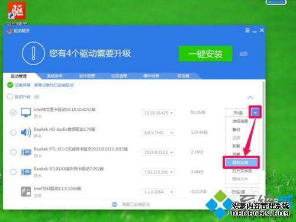The height and width of the screenshot is (222, 296).
Task: Switch to the 软件管理 tab
Action: point(87,76)
